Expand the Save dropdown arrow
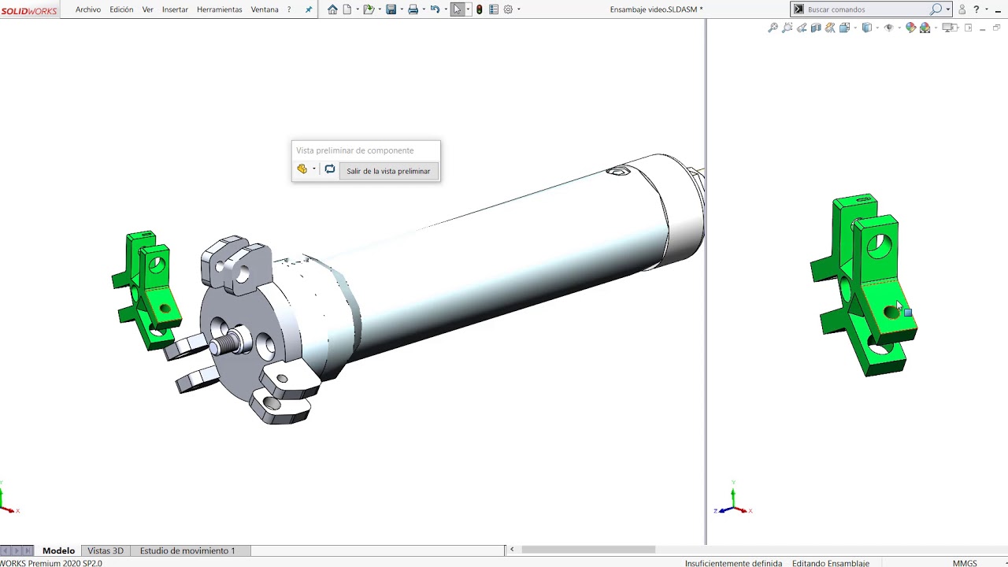Viewport: 1008px width, 567px height. (402, 9)
